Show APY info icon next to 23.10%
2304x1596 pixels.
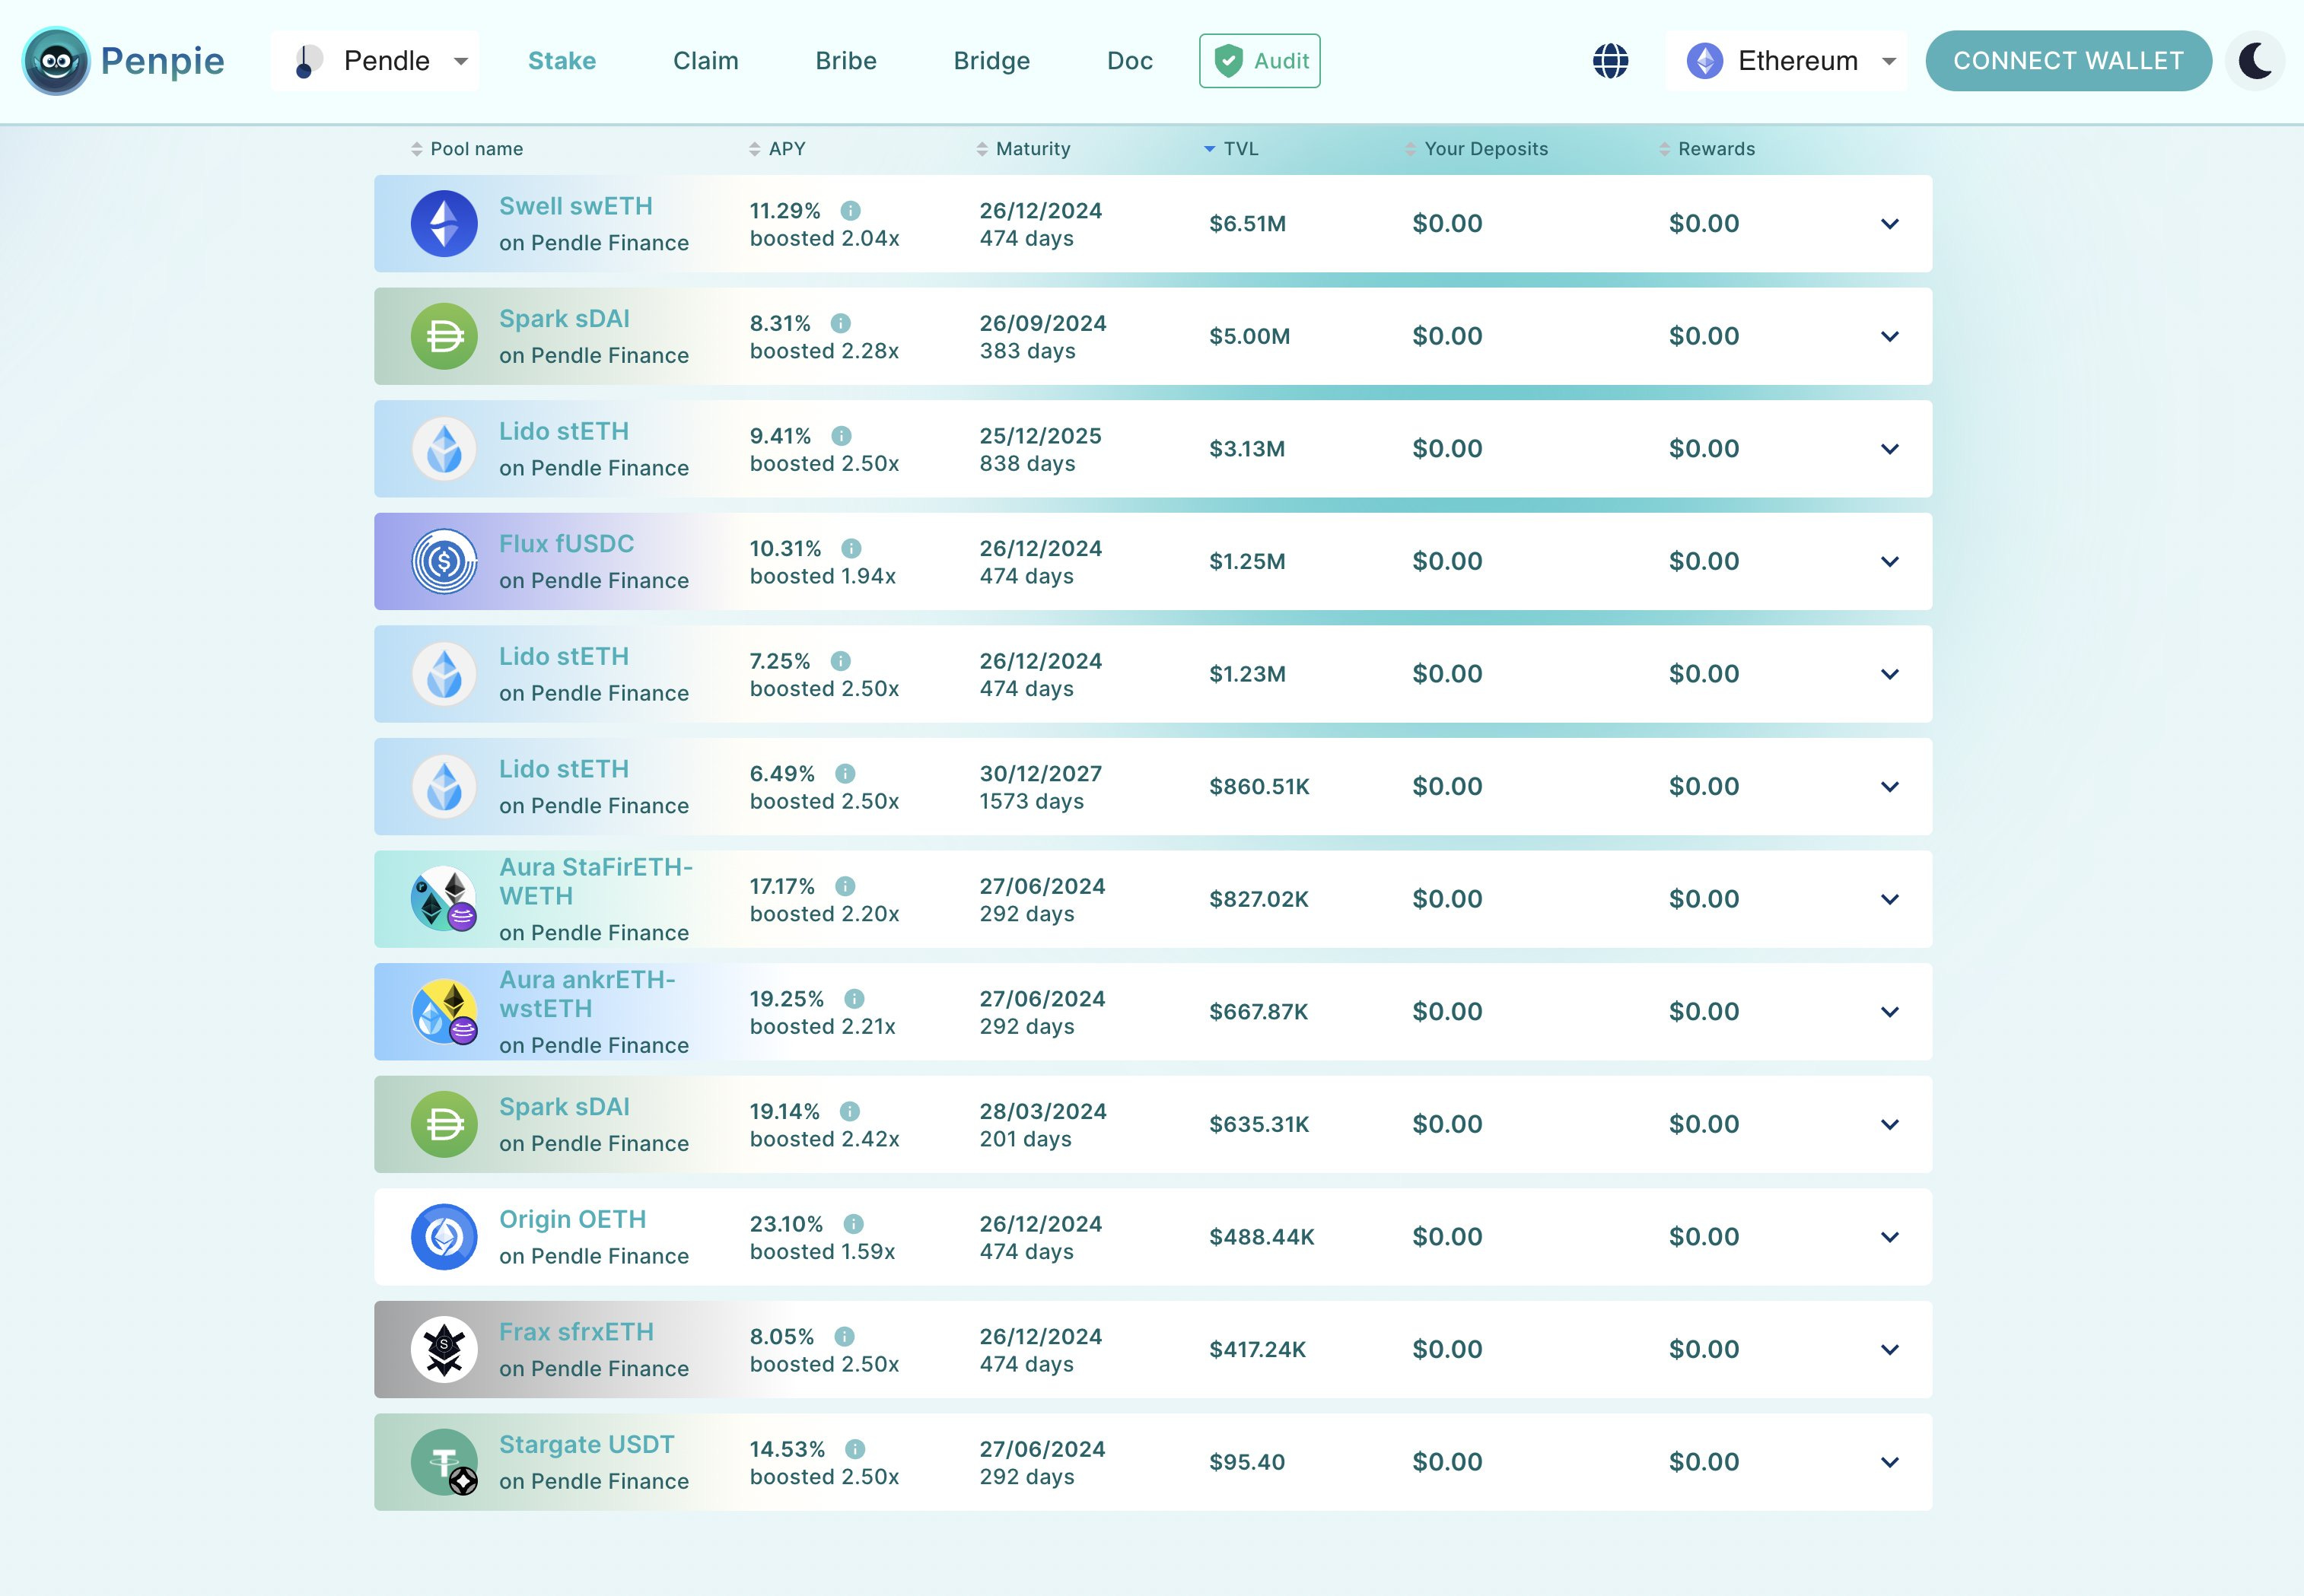[853, 1224]
